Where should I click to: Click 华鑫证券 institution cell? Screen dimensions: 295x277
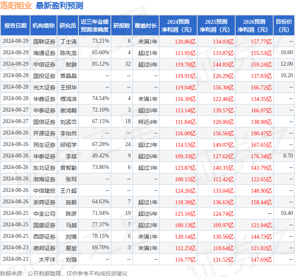tap(44, 99)
